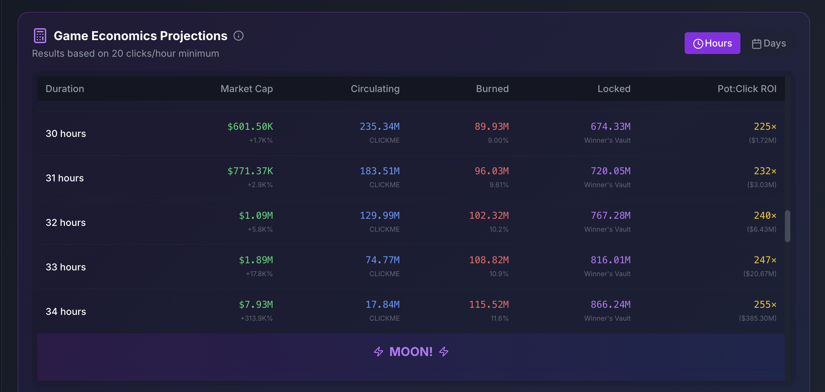Click market cap value $1.89M
Screen dimensions: 825x392
click(x=256, y=260)
